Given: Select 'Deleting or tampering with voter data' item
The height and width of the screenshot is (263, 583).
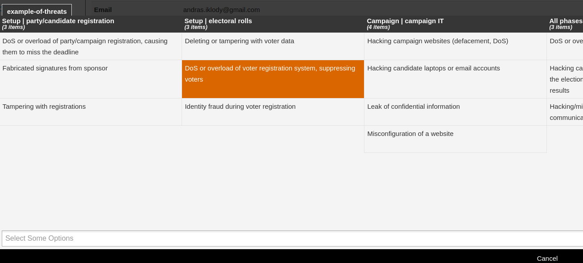Looking at the screenshot, I should pyautogui.click(x=240, y=41).
